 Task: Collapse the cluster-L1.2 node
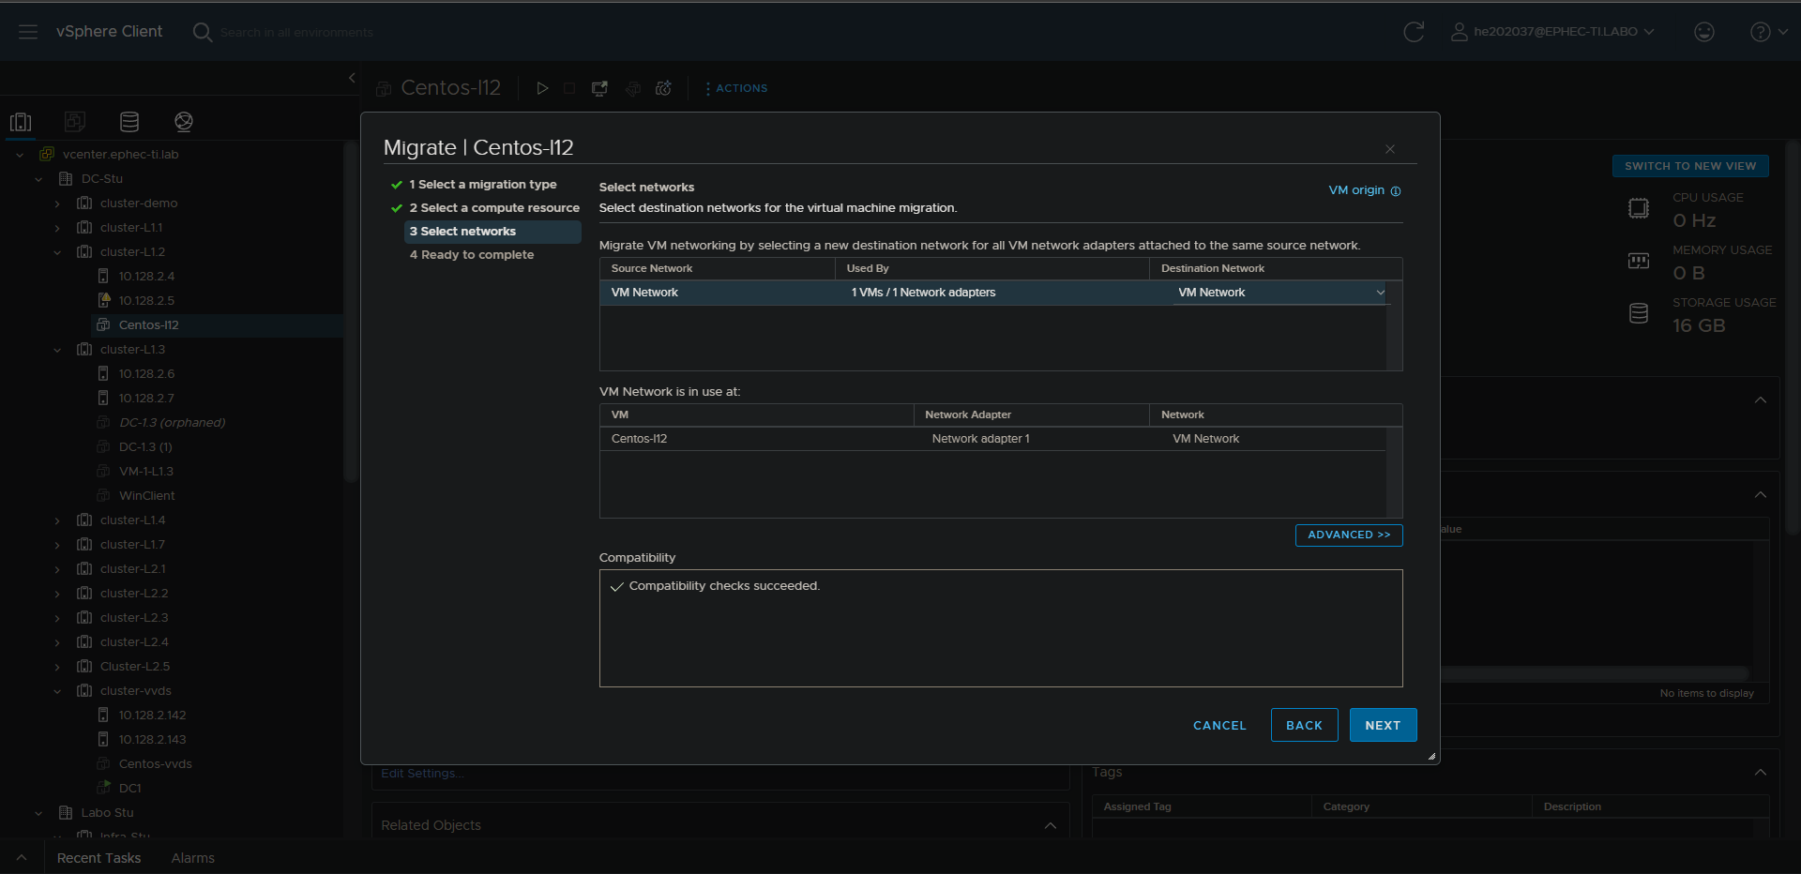57,252
